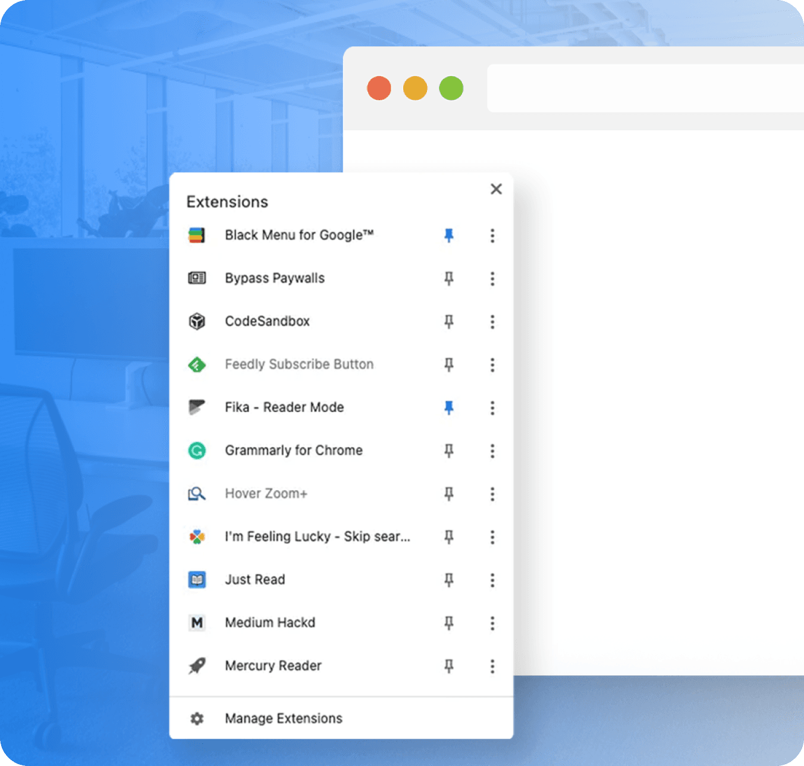Click the Black Menu for Google icon

tap(197, 236)
